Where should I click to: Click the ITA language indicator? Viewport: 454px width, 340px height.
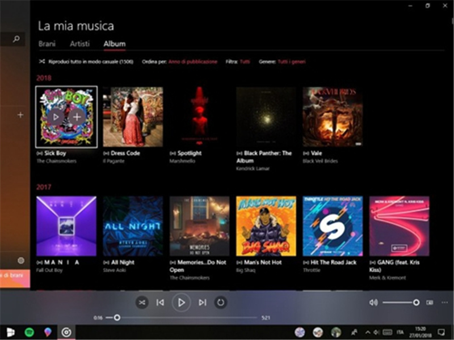coord(400,332)
